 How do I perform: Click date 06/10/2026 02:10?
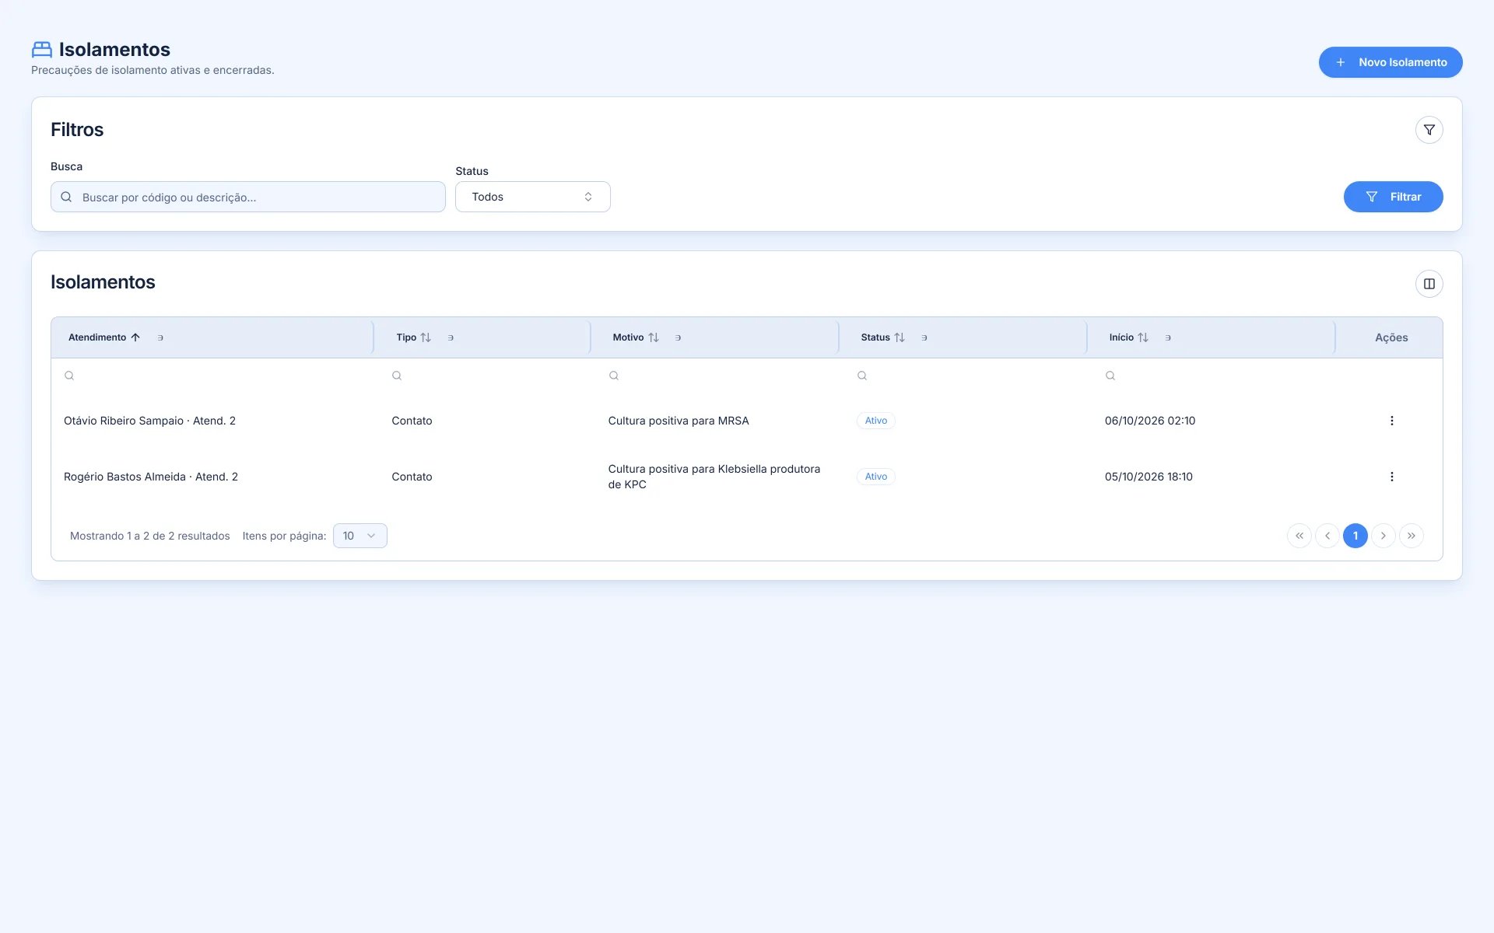click(1150, 421)
